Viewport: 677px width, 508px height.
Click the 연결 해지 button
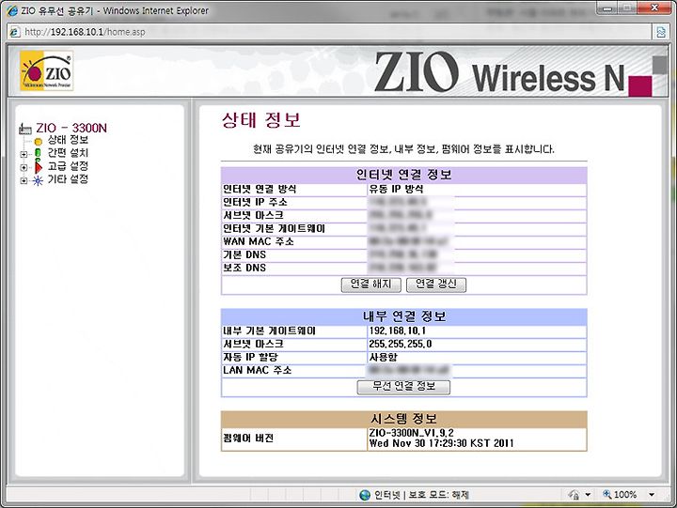click(370, 285)
